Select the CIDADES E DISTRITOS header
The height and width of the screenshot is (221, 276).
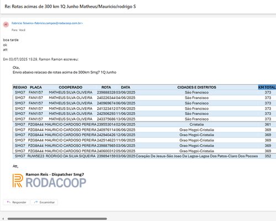197,87
